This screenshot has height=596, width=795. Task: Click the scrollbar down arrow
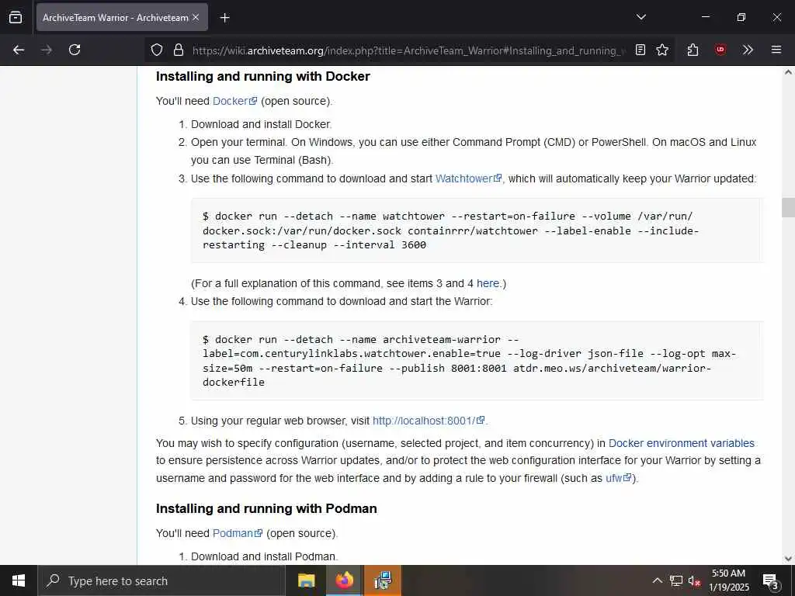[x=789, y=559]
